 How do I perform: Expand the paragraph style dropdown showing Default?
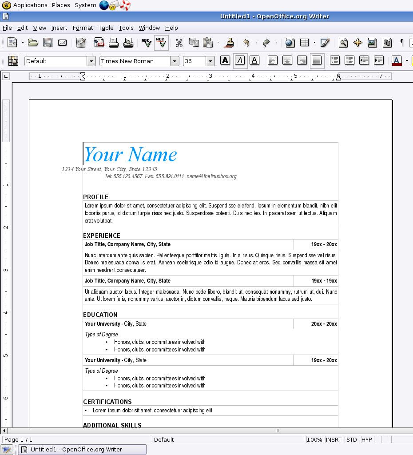tap(91, 61)
